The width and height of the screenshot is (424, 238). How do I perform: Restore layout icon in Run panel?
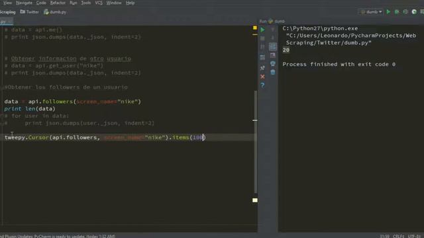click(262, 58)
